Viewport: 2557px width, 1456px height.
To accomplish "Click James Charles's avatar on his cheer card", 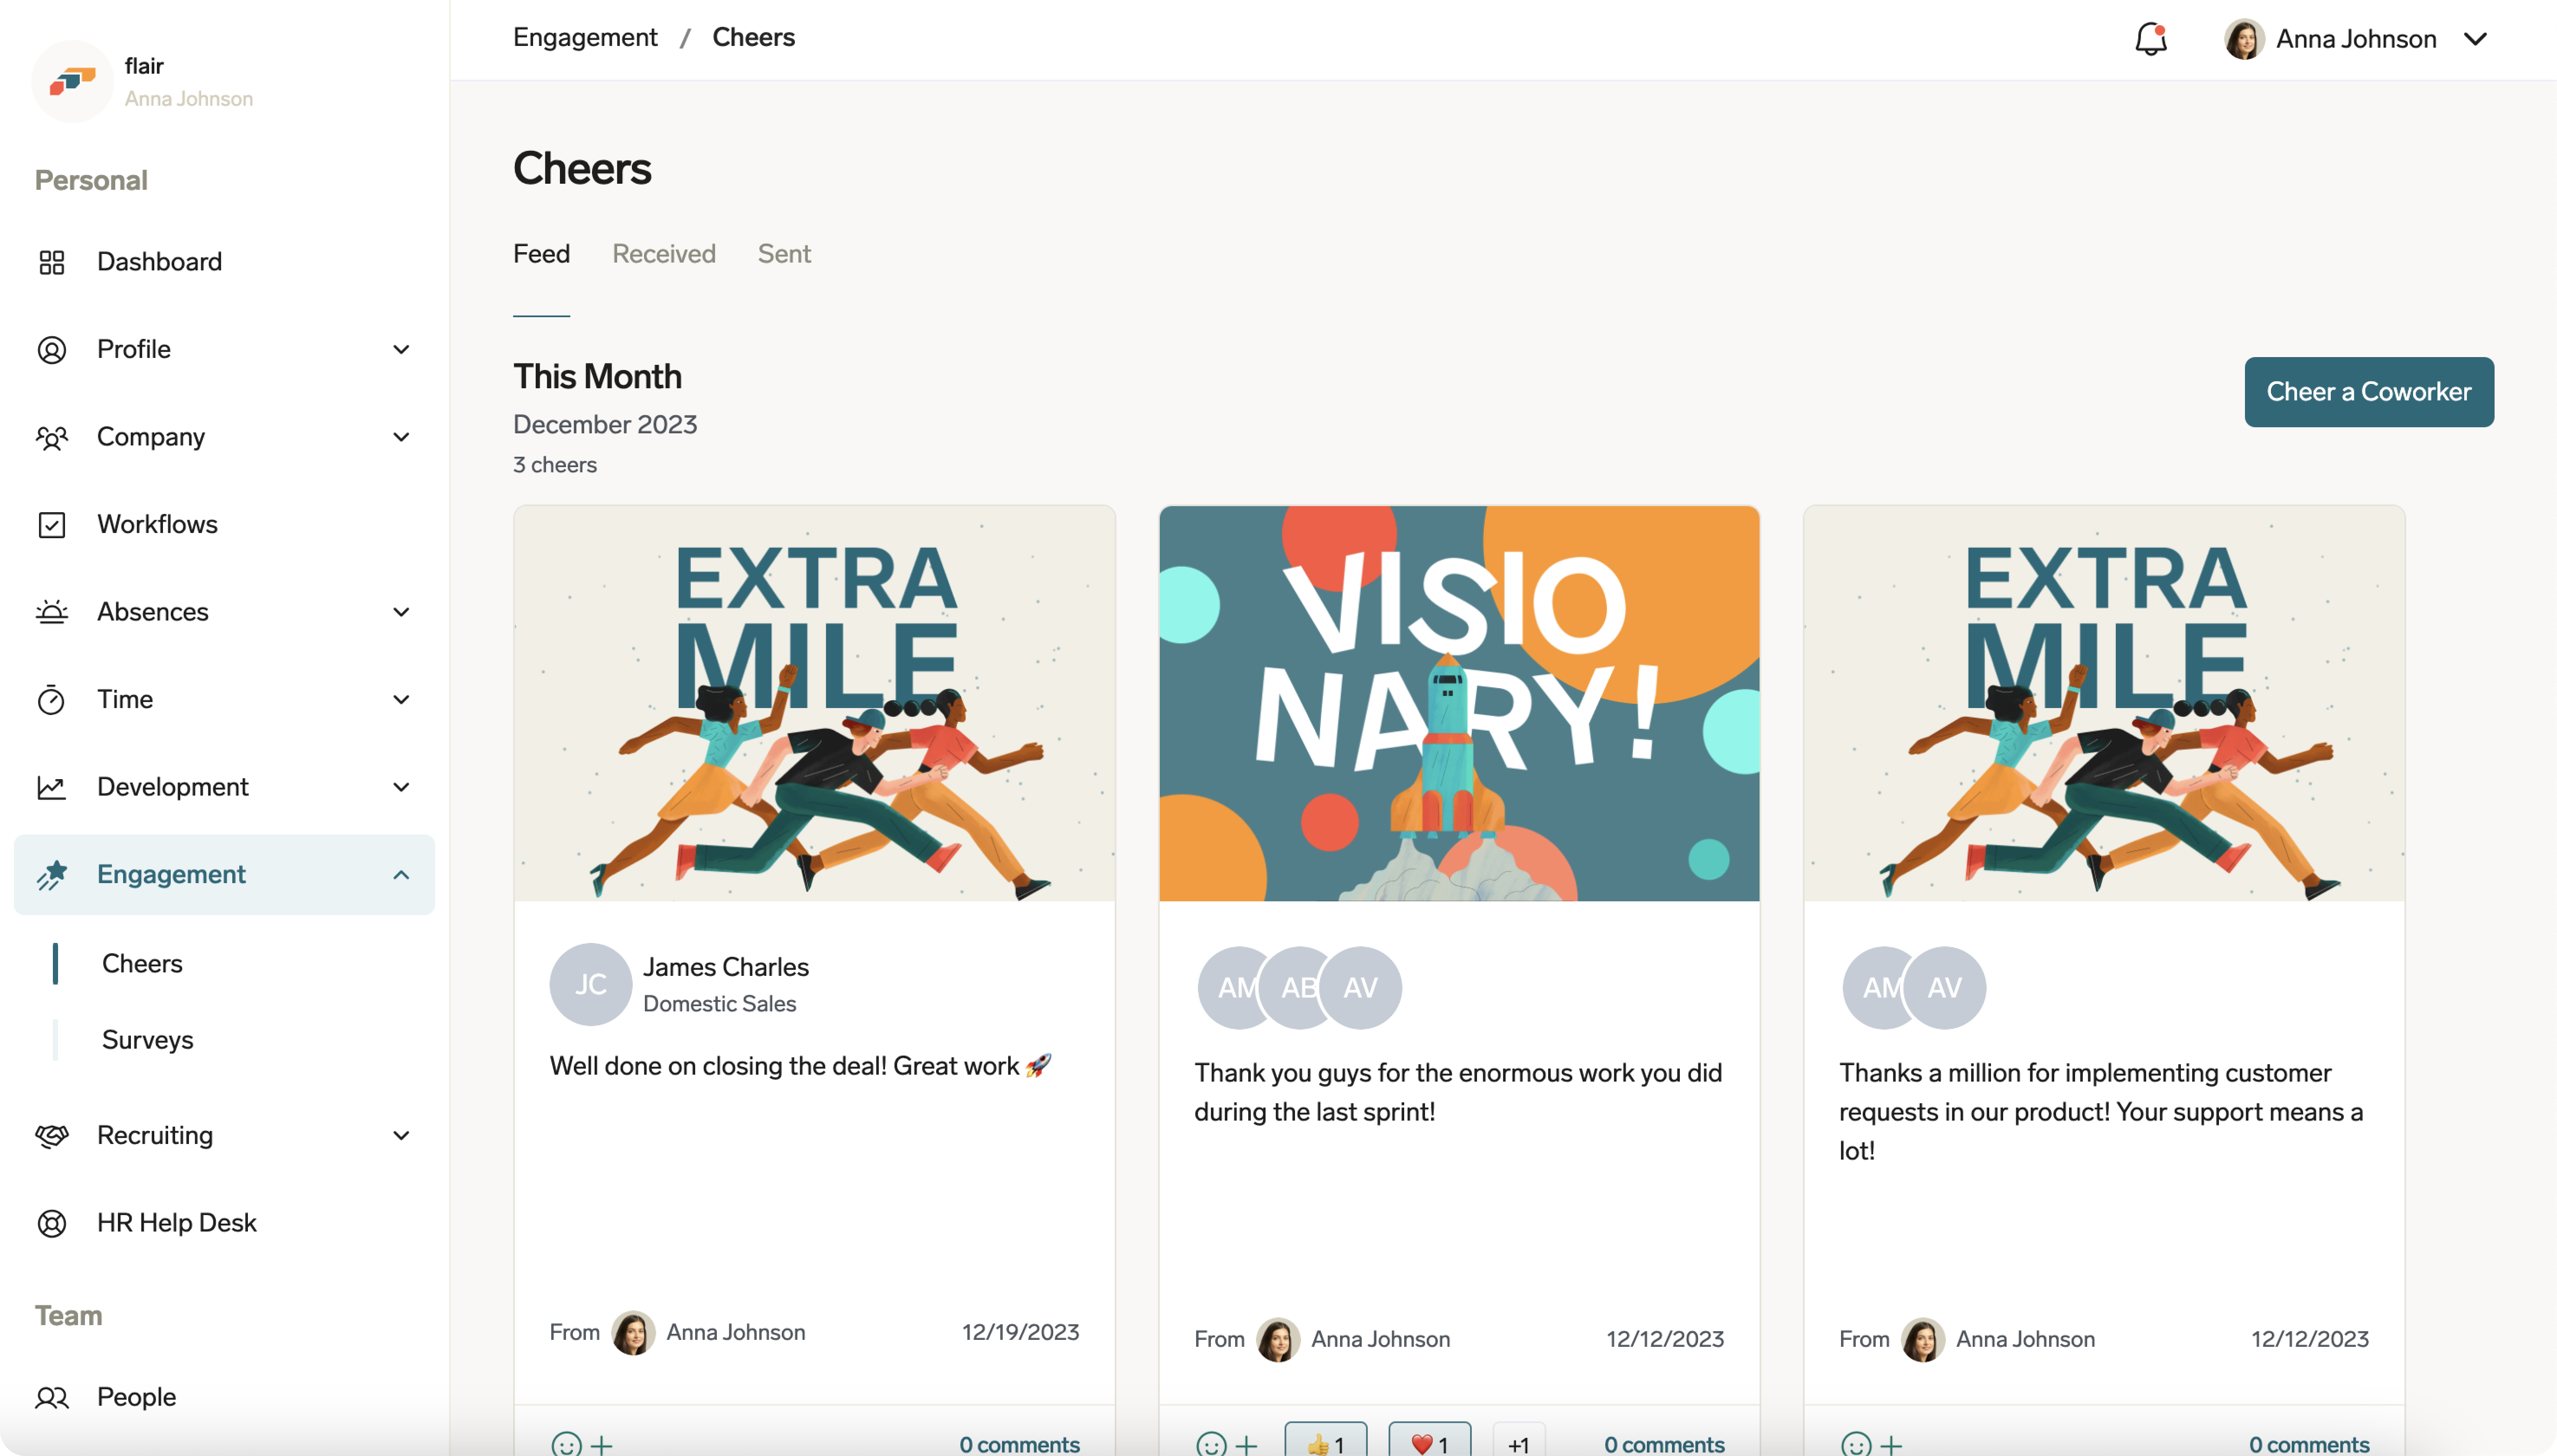I will tap(590, 984).
